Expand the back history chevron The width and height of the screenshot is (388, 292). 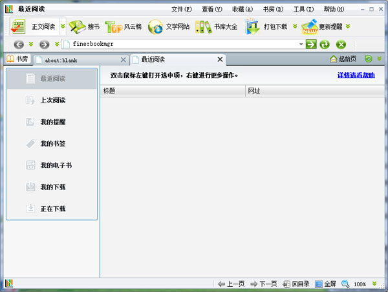click(31, 44)
